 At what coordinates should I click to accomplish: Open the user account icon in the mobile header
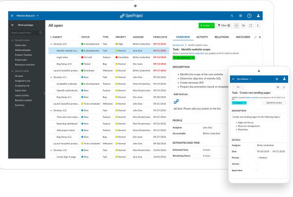point(284,79)
